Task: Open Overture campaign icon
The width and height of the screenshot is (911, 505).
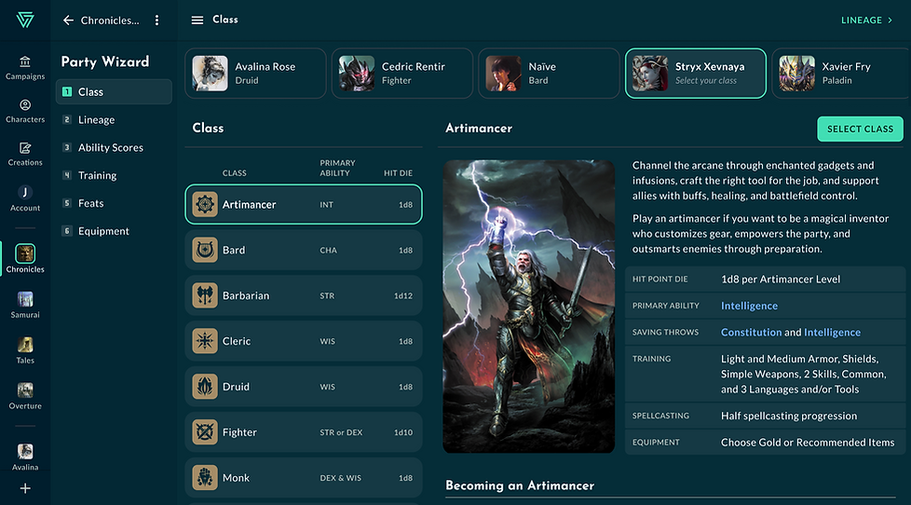Action: [25, 390]
